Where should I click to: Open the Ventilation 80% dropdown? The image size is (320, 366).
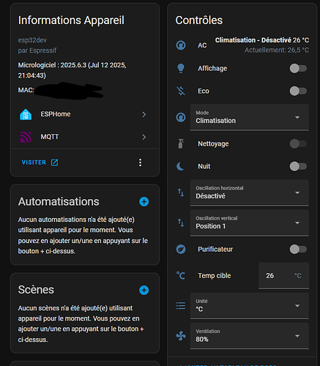250,336
